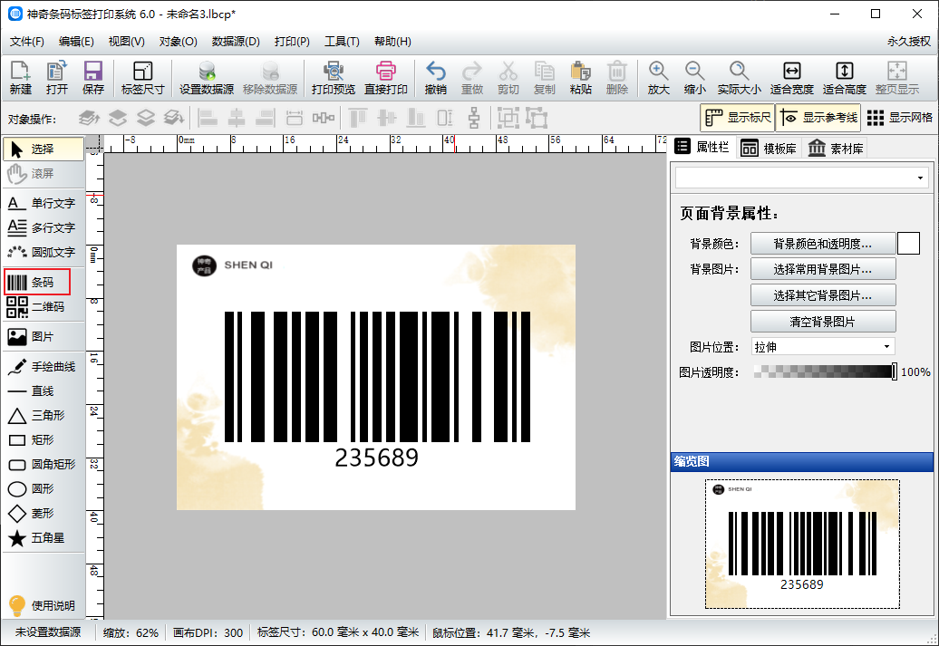Select the 二维码 QR code tool

(x=44, y=306)
